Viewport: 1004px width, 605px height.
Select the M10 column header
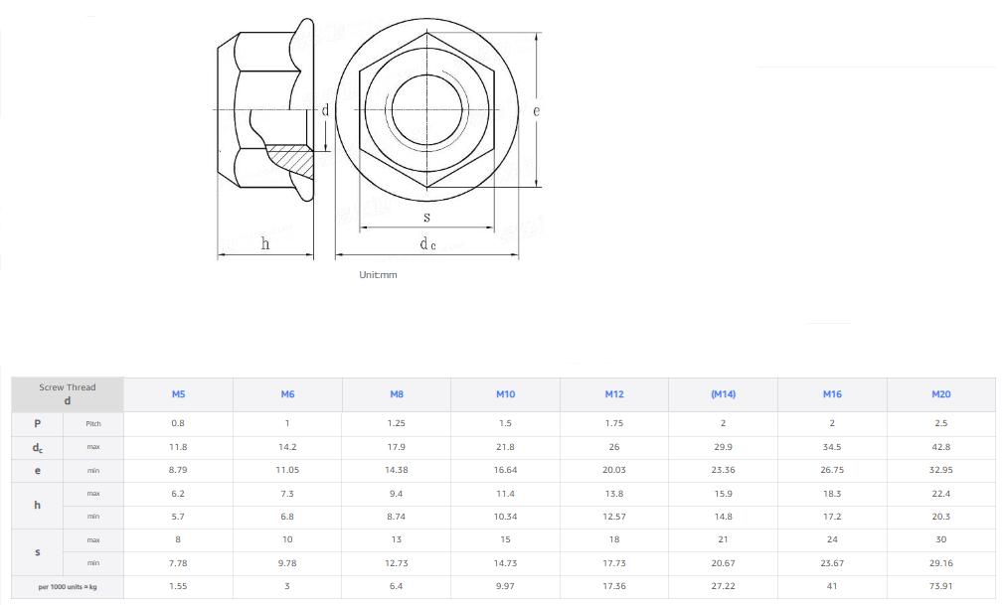tap(505, 394)
